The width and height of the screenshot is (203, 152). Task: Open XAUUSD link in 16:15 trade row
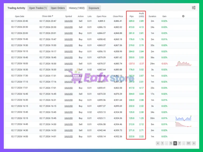68,106
